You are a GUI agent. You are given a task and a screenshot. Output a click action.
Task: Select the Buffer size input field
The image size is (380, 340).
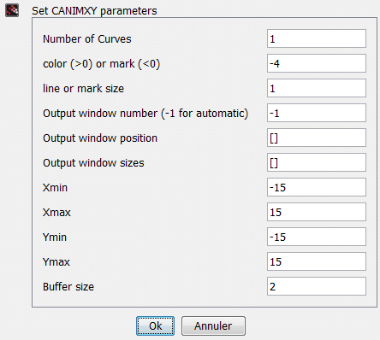317,286
